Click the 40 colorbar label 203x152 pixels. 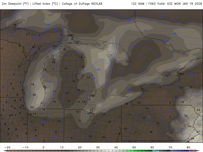tap(116, 147)
